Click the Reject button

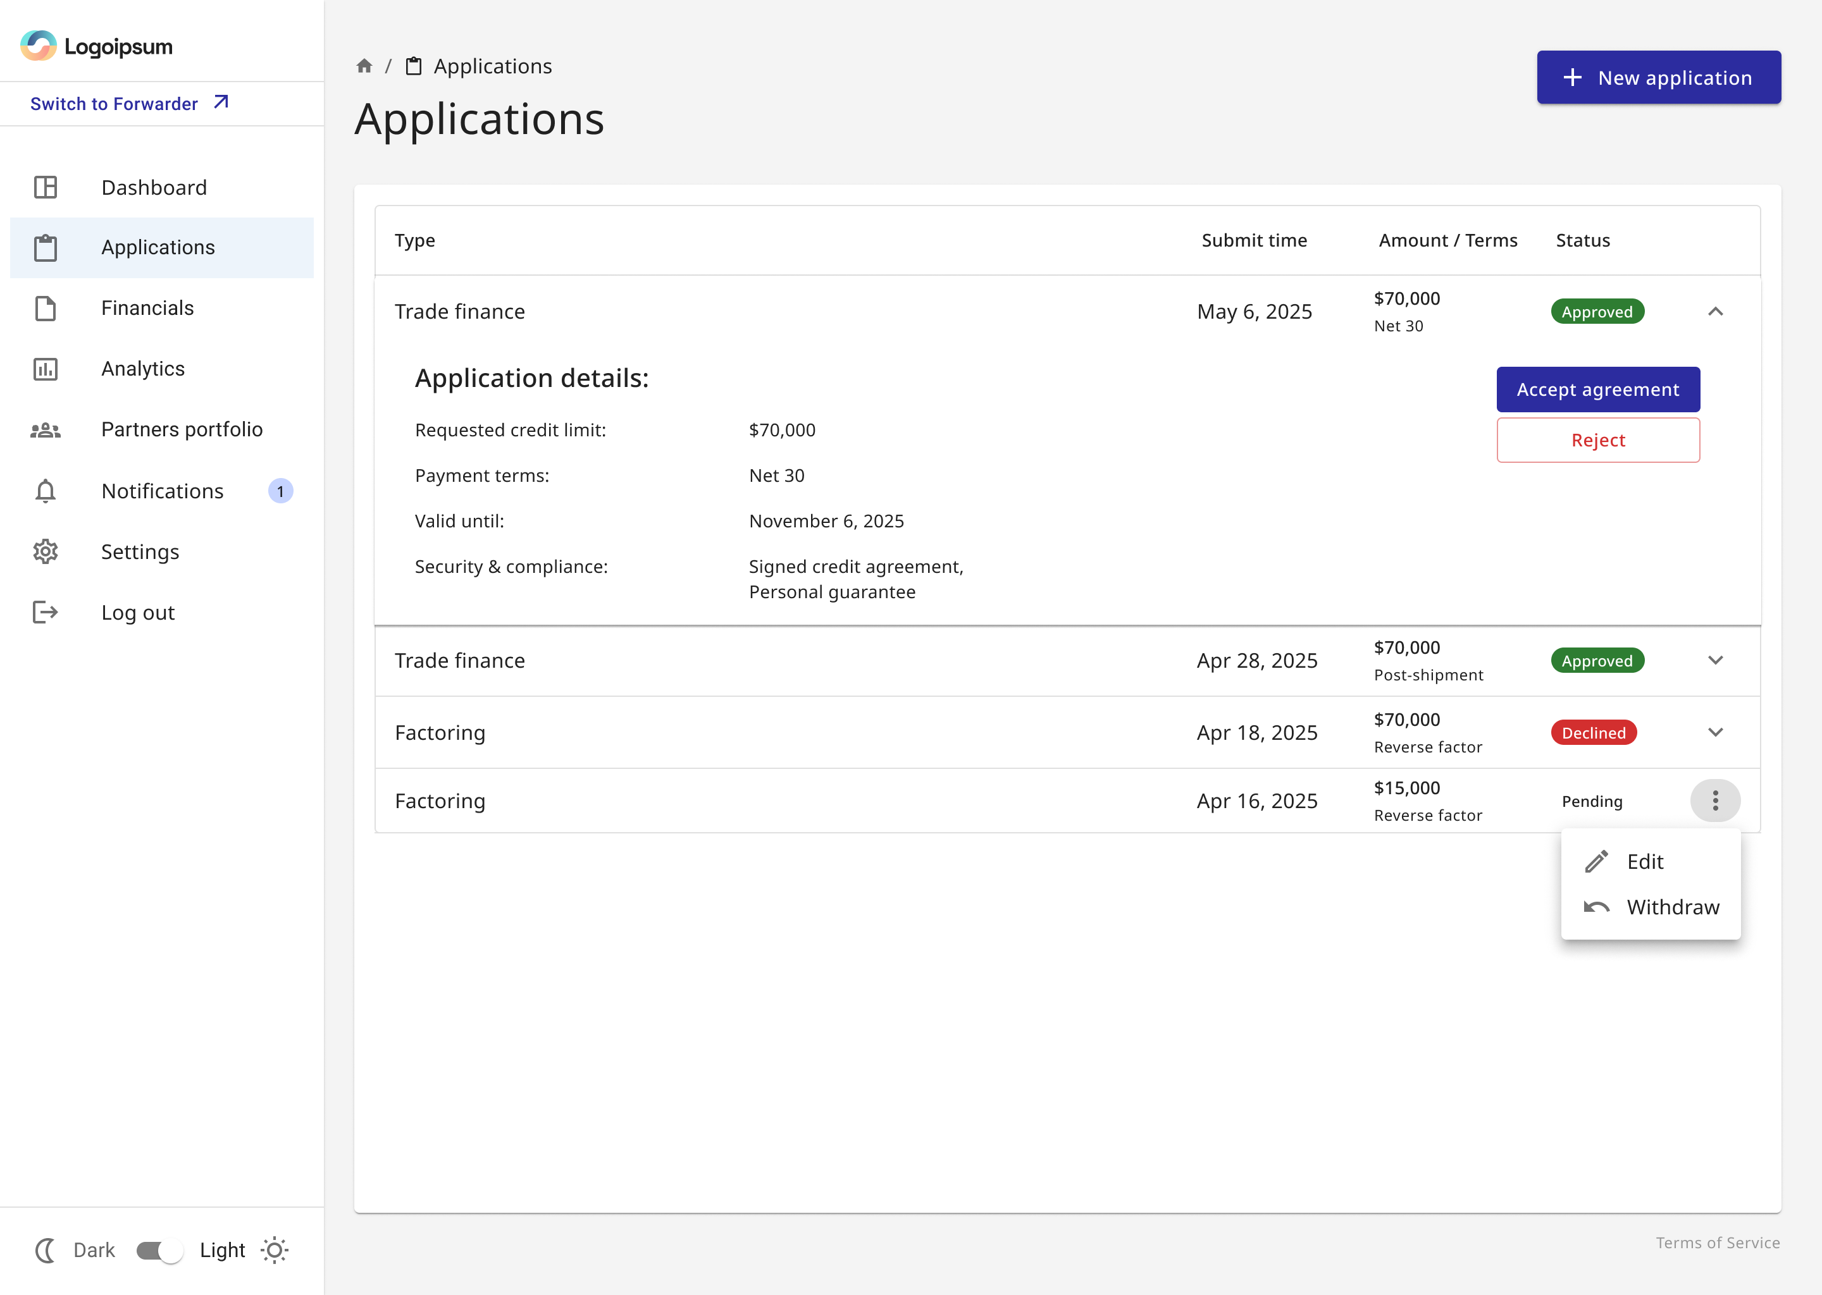[x=1598, y=440]
